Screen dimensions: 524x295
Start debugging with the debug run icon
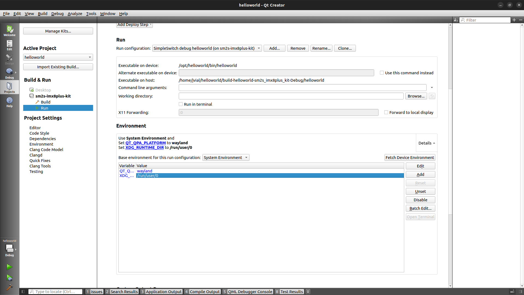point(9,278)
